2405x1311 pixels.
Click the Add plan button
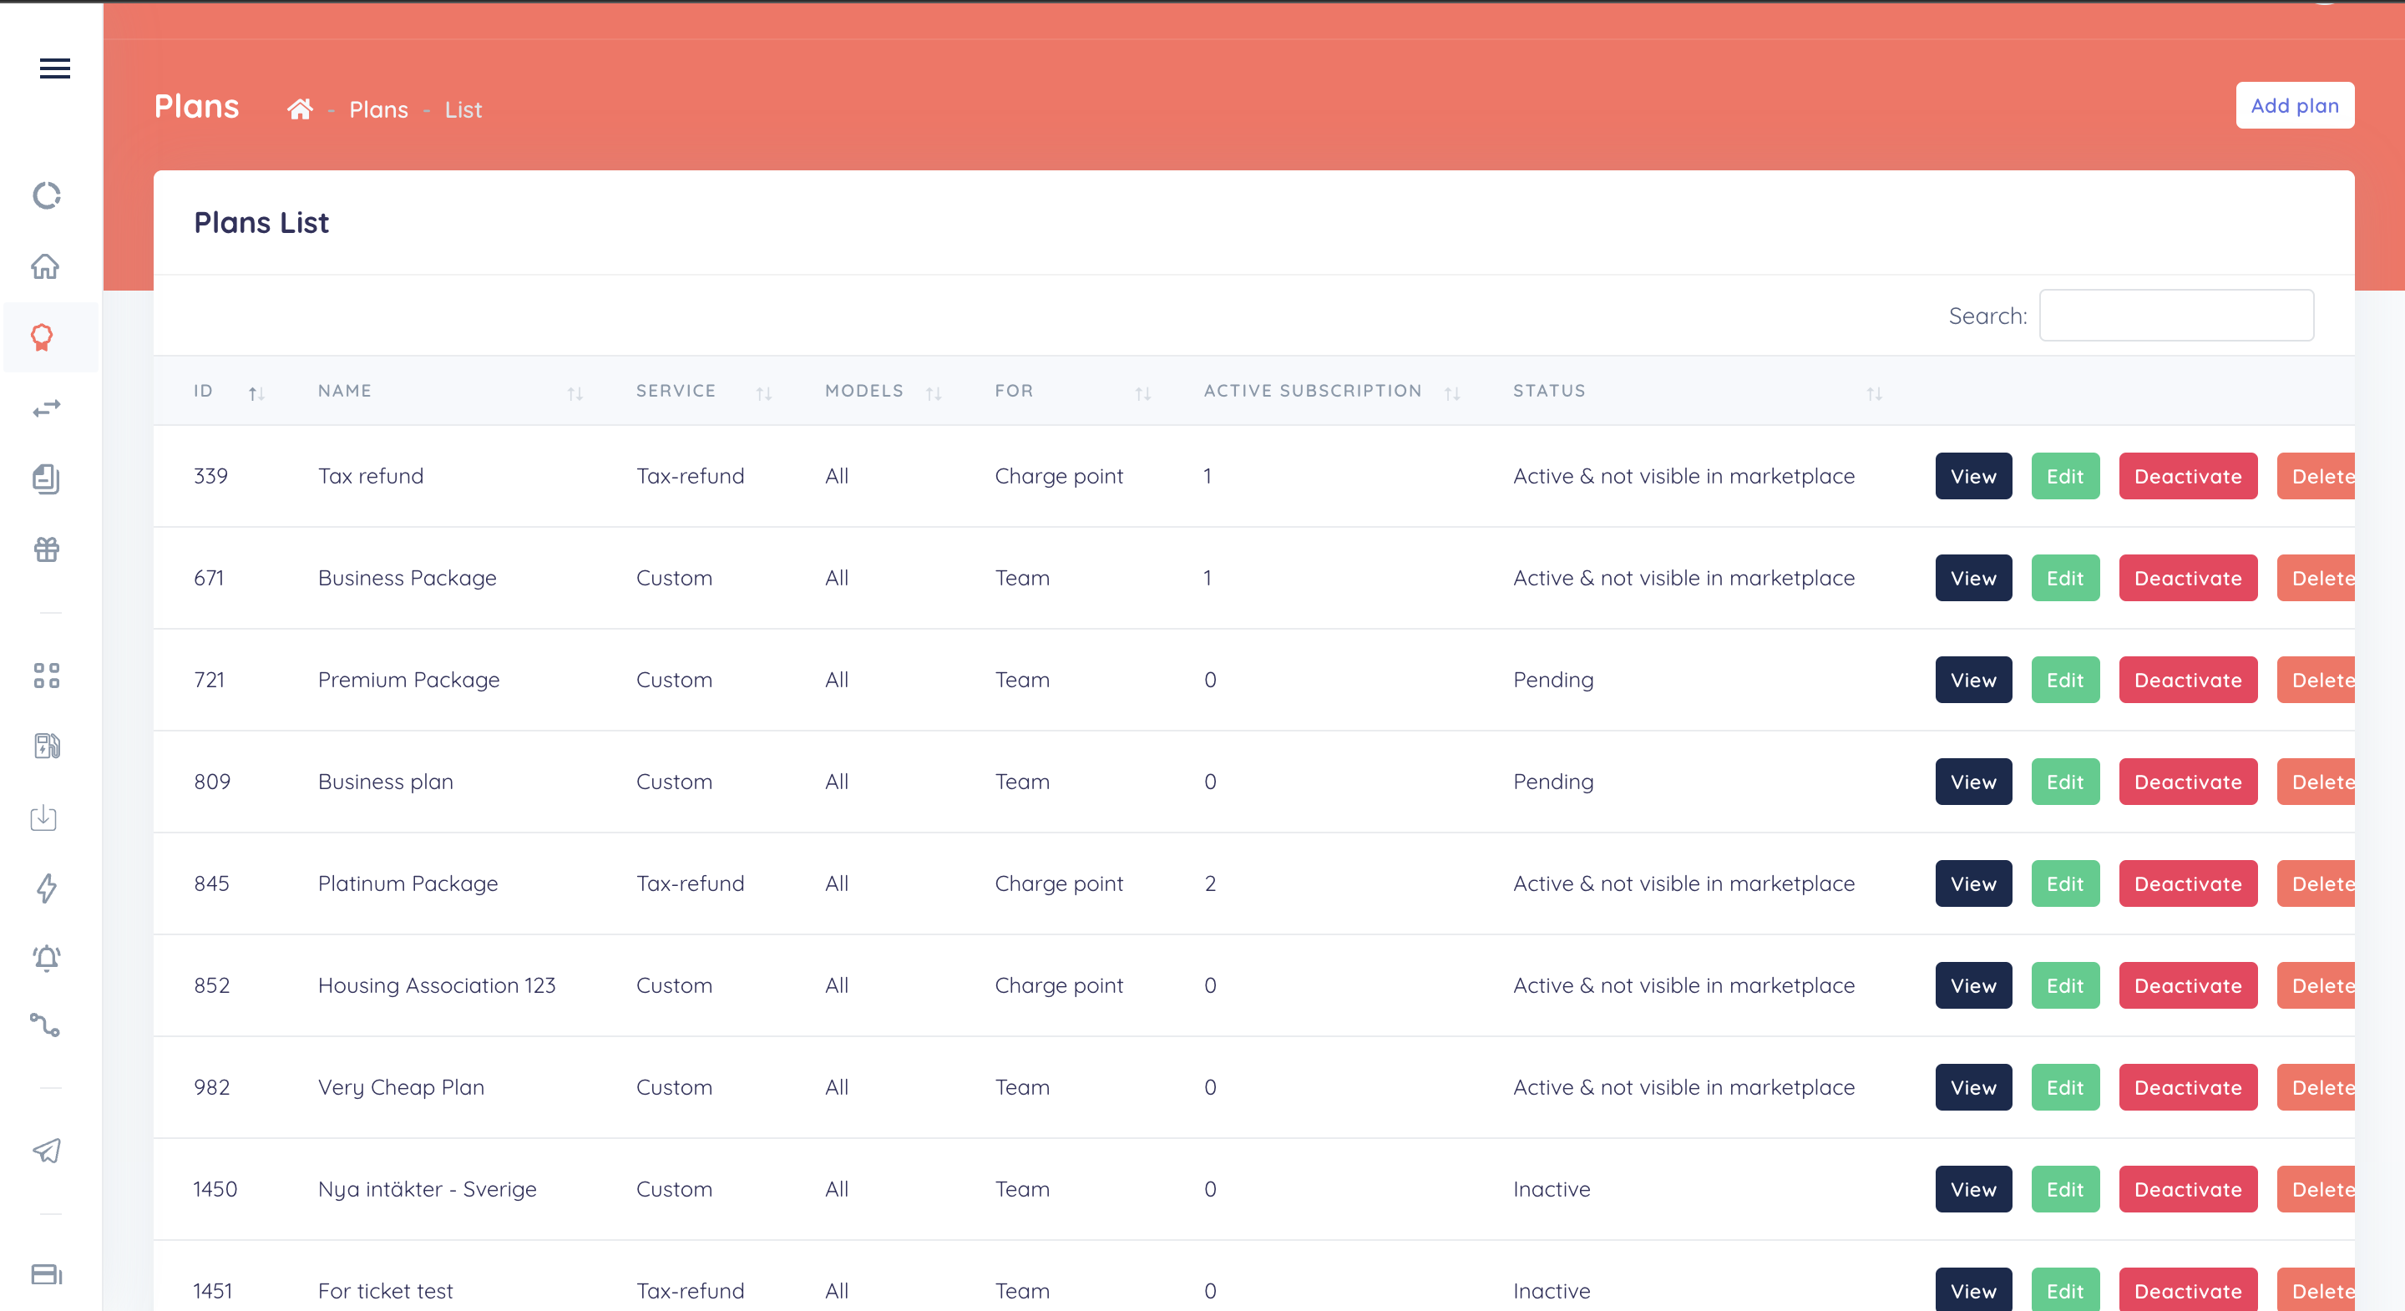(x=2294, y=105)
